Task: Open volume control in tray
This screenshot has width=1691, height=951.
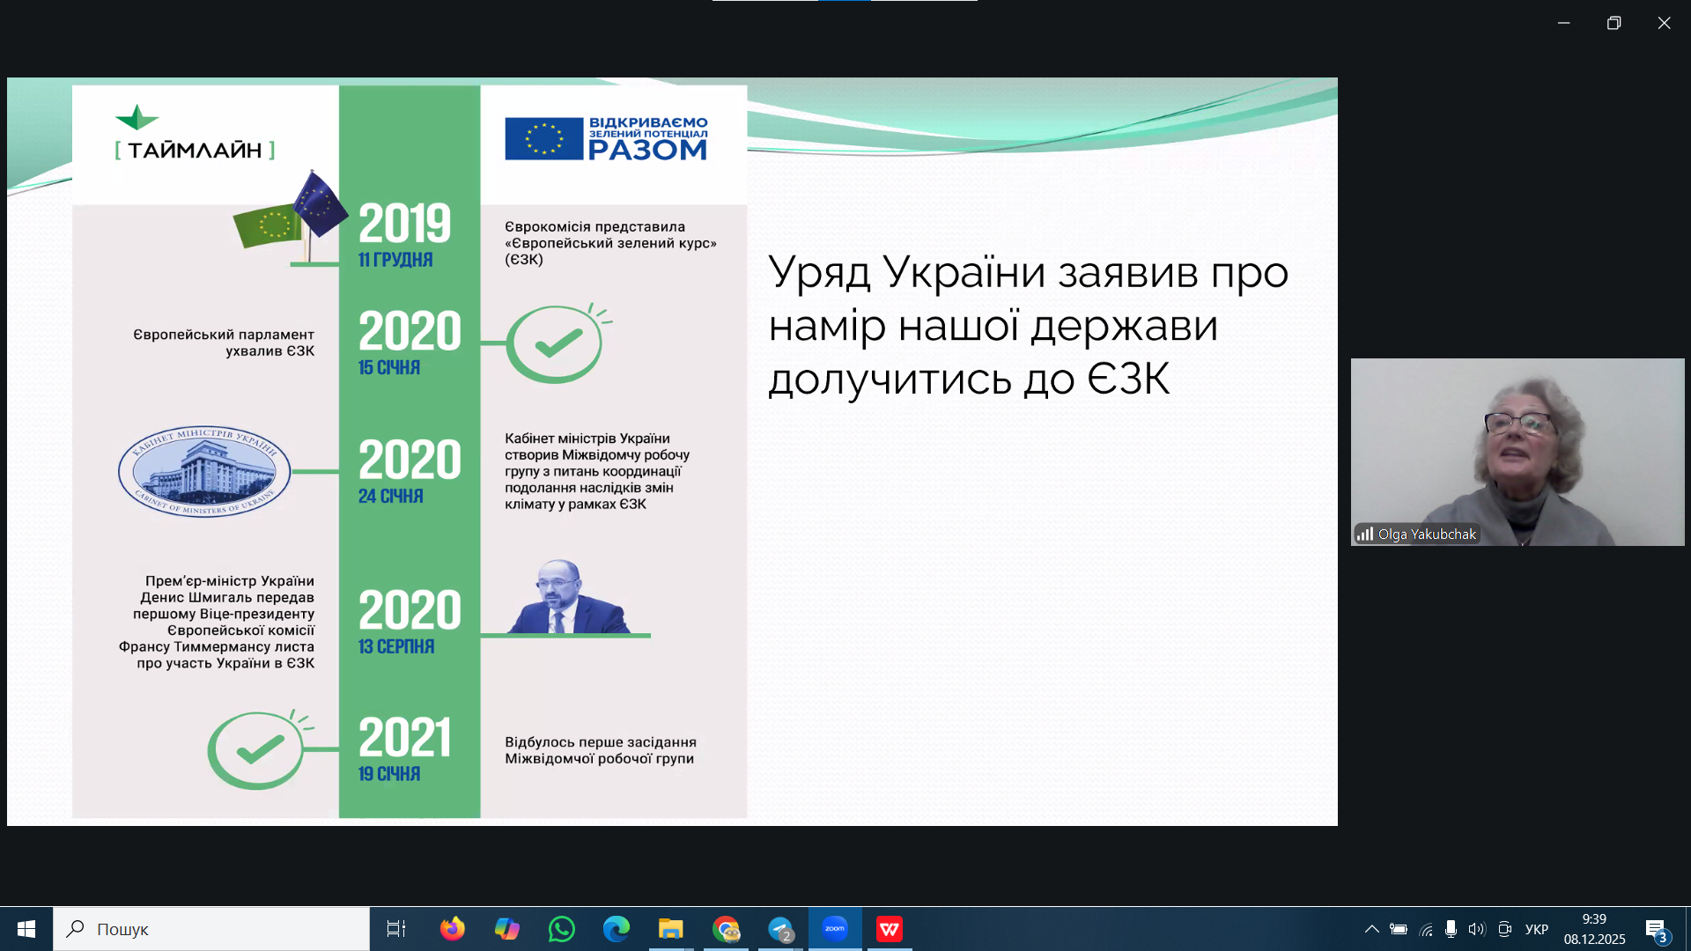Action: 1477,929
